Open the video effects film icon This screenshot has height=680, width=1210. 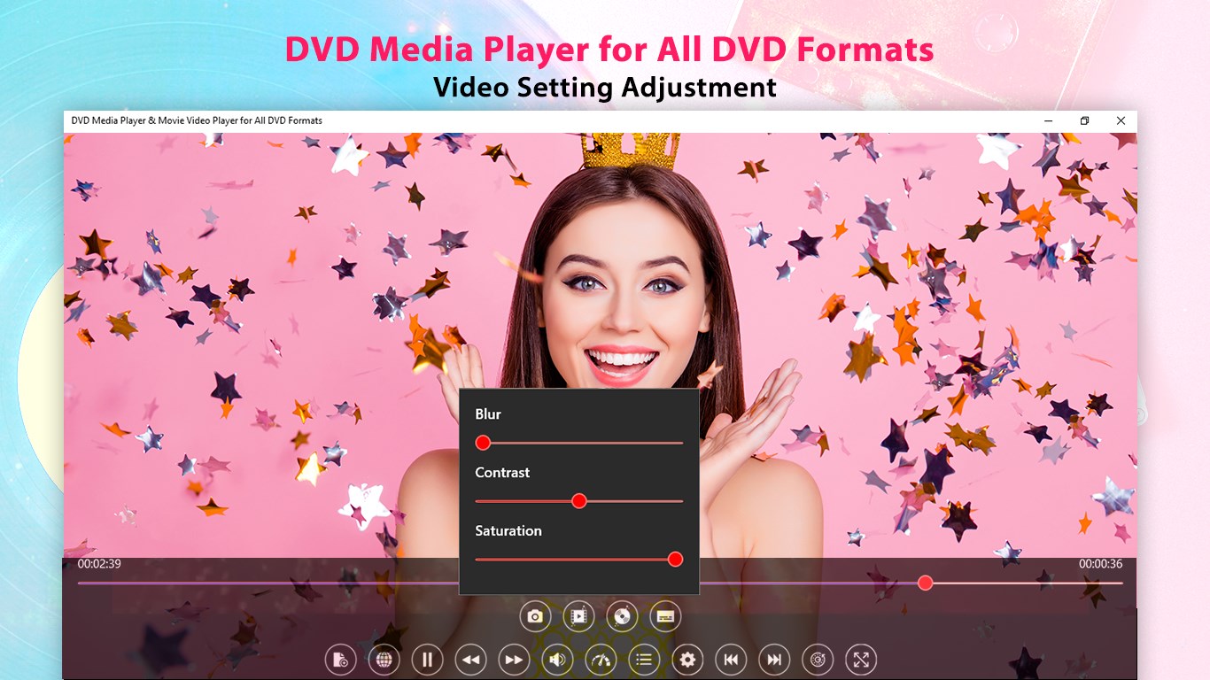[578, 616]
